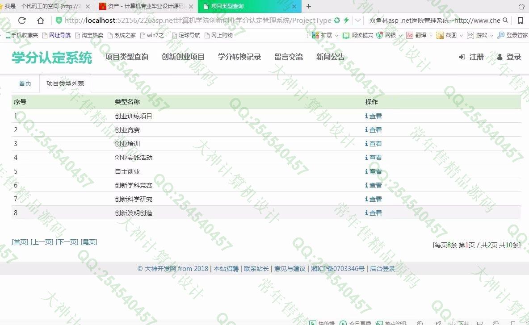Click the 登录 login user icon
529x325 pixels.
[x=500, y=57]
